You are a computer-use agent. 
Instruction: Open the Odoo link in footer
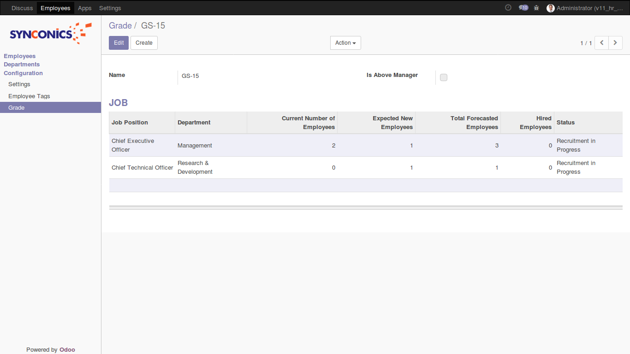[x=67, y=350]
